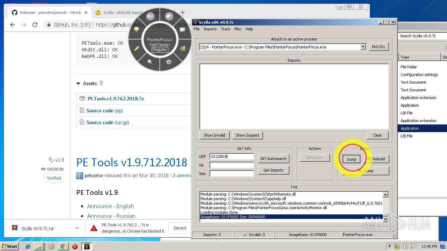Viewport: 447px width, 251px height.
Task: Open the PE Tools v1.9.712.2018 release link
Action: (132, 162)
